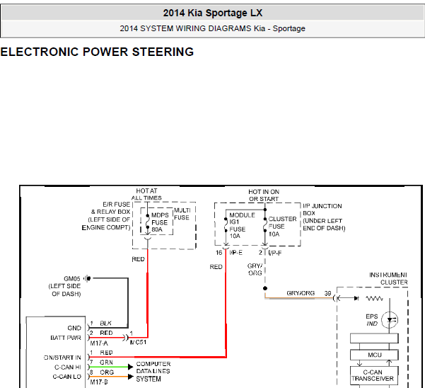Click the green C-CAN HI arrow

tap(131, 367)
